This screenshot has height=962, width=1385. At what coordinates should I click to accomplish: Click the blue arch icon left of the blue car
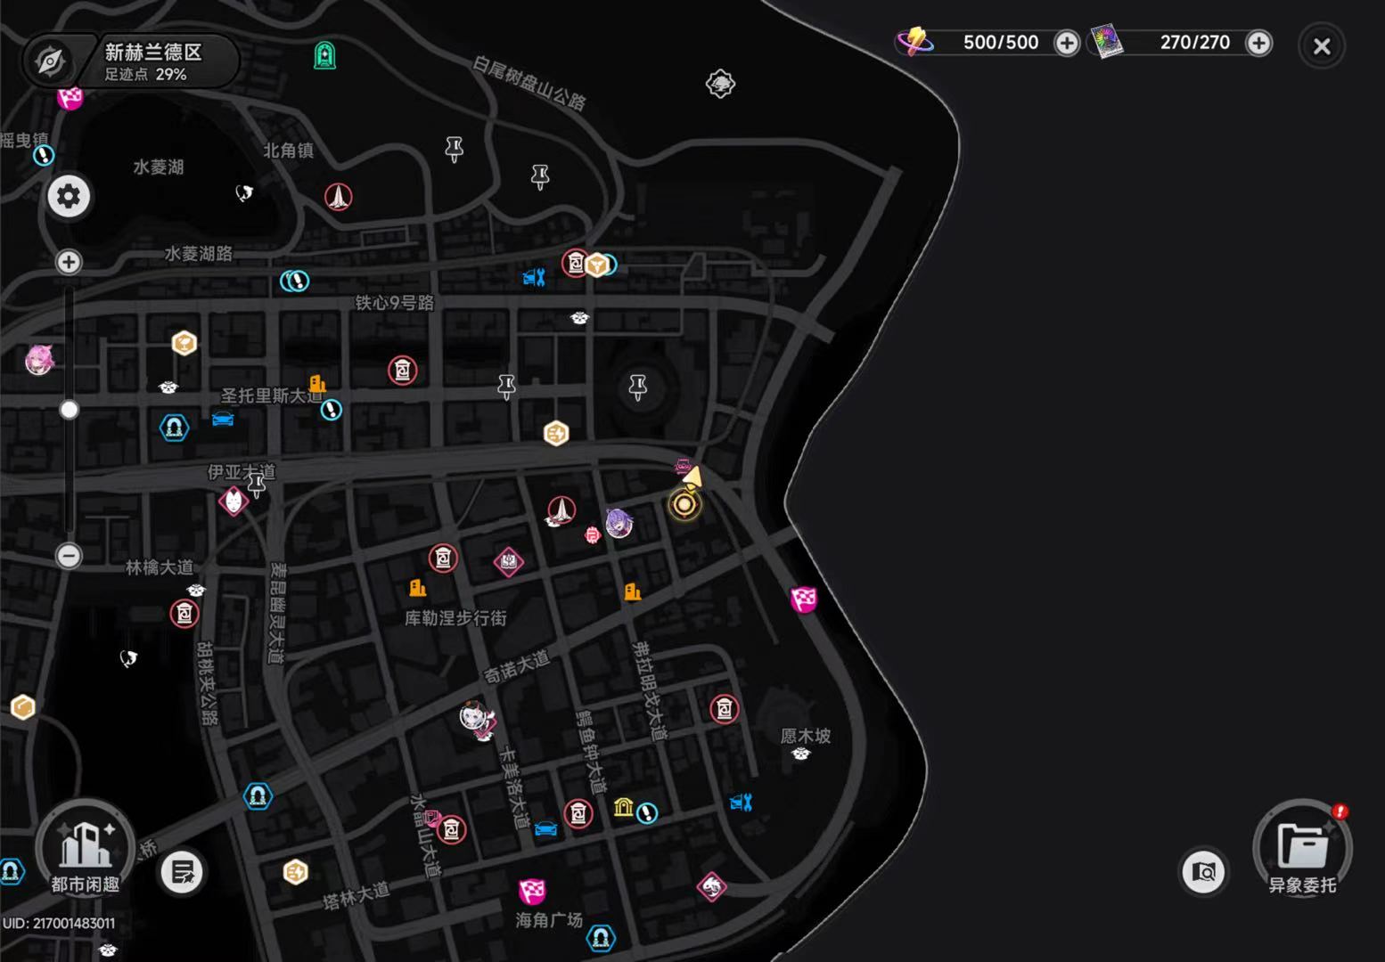(x=174, y=428)
